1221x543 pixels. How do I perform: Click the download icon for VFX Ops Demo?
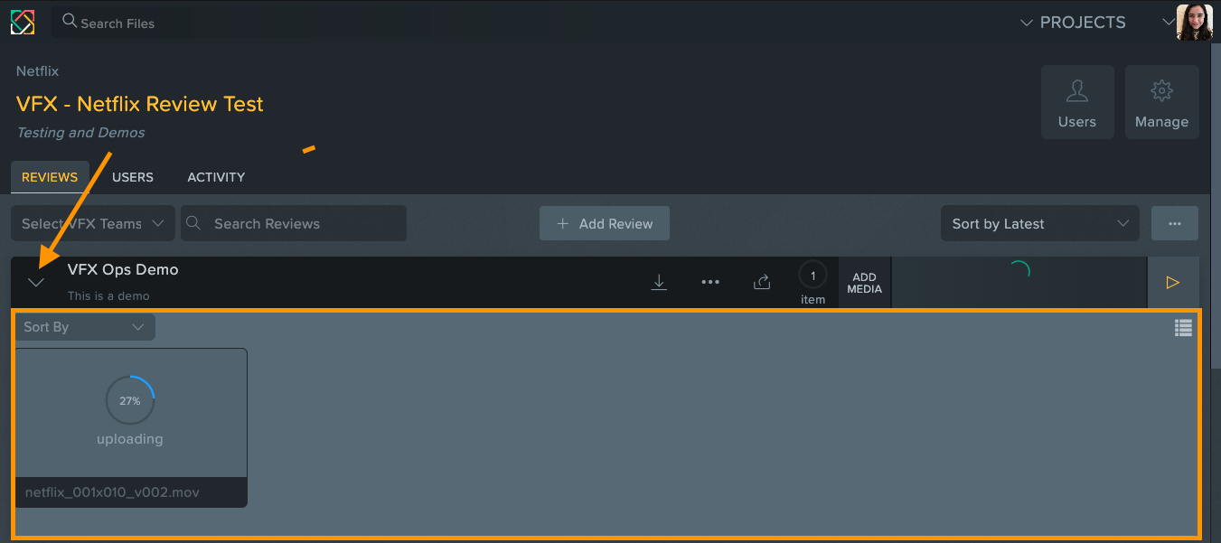click(659, 282)
